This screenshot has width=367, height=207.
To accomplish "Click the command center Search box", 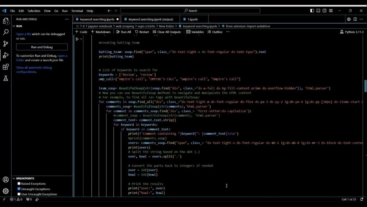I will [190, 11].
